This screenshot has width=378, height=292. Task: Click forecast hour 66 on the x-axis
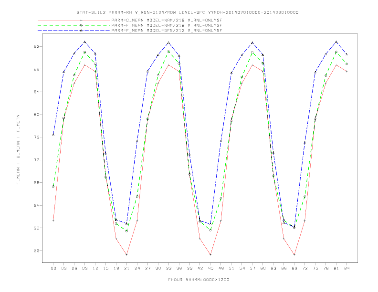tap(284, 268)
